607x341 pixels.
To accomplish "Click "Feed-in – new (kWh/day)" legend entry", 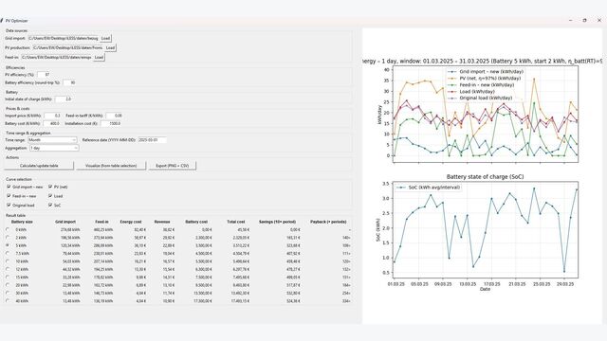I will [x=481, y=85].
